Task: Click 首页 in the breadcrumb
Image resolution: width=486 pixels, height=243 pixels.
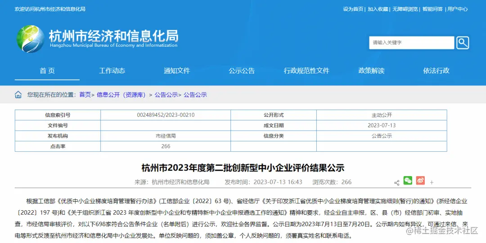Action: pos(85,95)
